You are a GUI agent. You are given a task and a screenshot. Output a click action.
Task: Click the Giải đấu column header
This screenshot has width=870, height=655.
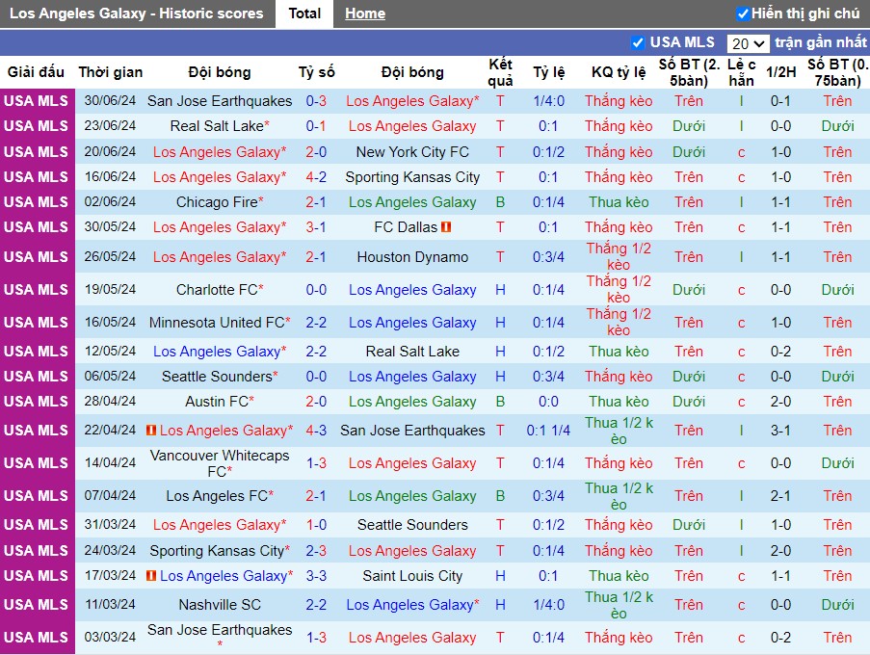(x=36, y=72)
